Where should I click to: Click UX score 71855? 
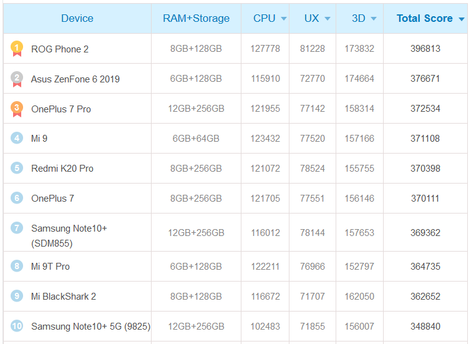313,327
